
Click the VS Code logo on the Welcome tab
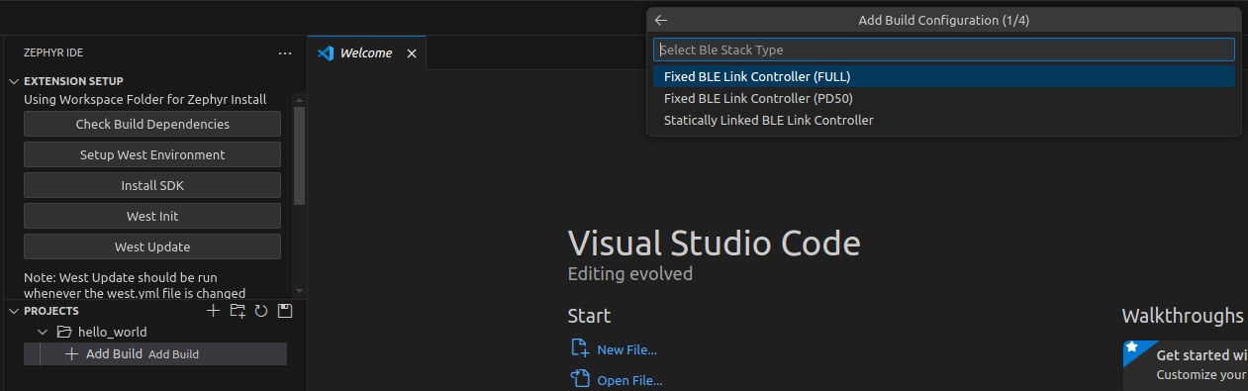(x=325, y=53)
